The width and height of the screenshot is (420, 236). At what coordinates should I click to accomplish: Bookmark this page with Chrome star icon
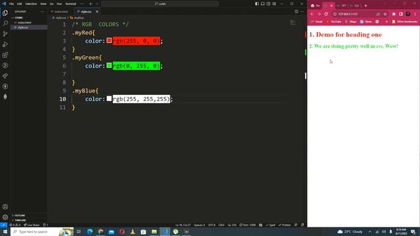click(385, 14)
